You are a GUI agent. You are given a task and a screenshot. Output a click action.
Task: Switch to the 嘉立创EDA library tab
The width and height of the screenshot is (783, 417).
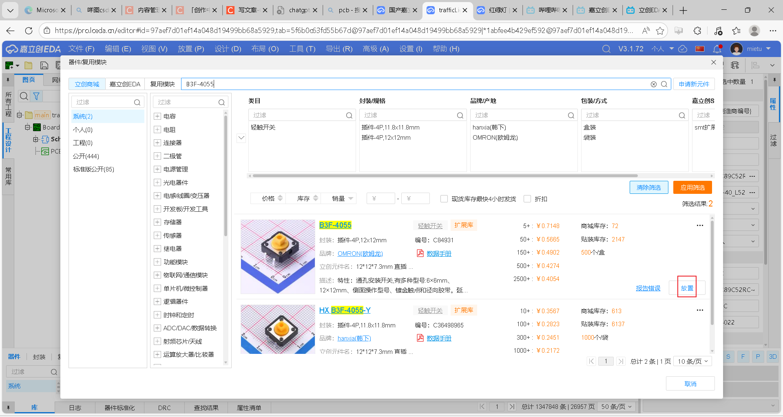point(124,84)
